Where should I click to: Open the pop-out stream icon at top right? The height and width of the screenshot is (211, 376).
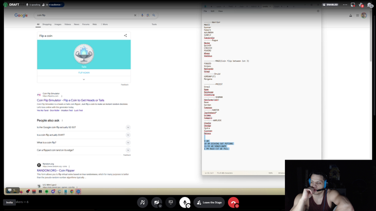[353, 5]
